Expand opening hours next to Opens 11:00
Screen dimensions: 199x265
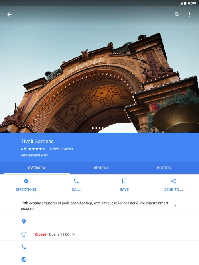73,234
